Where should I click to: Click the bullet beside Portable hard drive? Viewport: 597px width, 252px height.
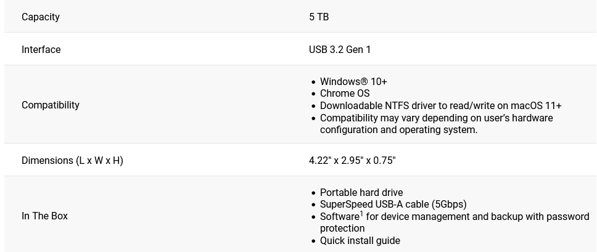313,193
